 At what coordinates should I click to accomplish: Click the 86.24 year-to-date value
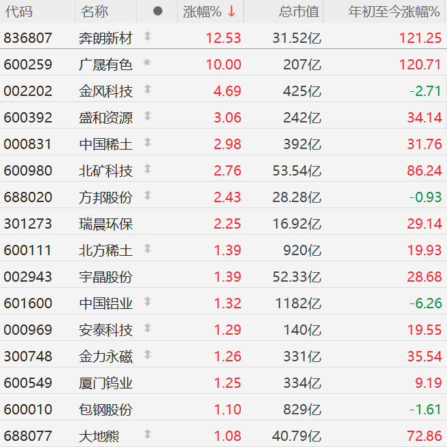coord(425,171)
